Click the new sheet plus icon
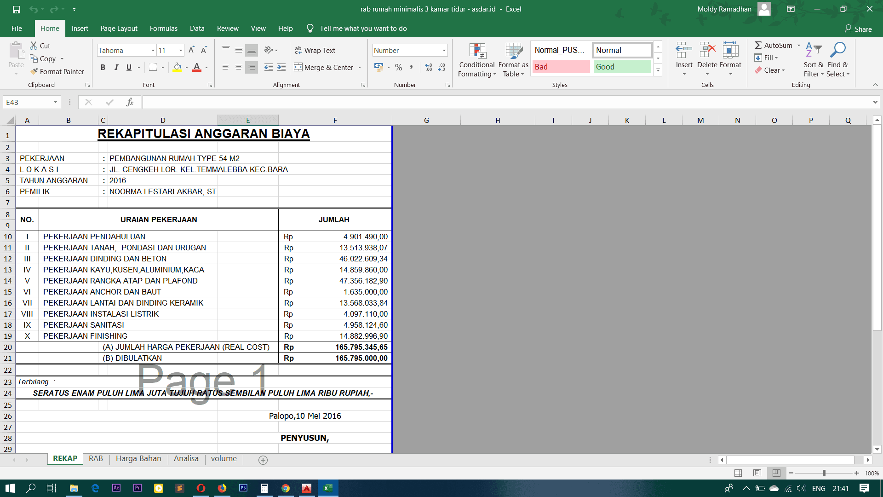 pyautogui.click(x=263, y=460)
